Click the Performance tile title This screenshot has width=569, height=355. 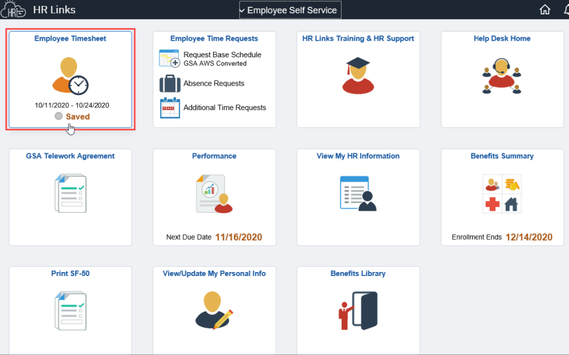pyautogui.click(x=214, y=156)
